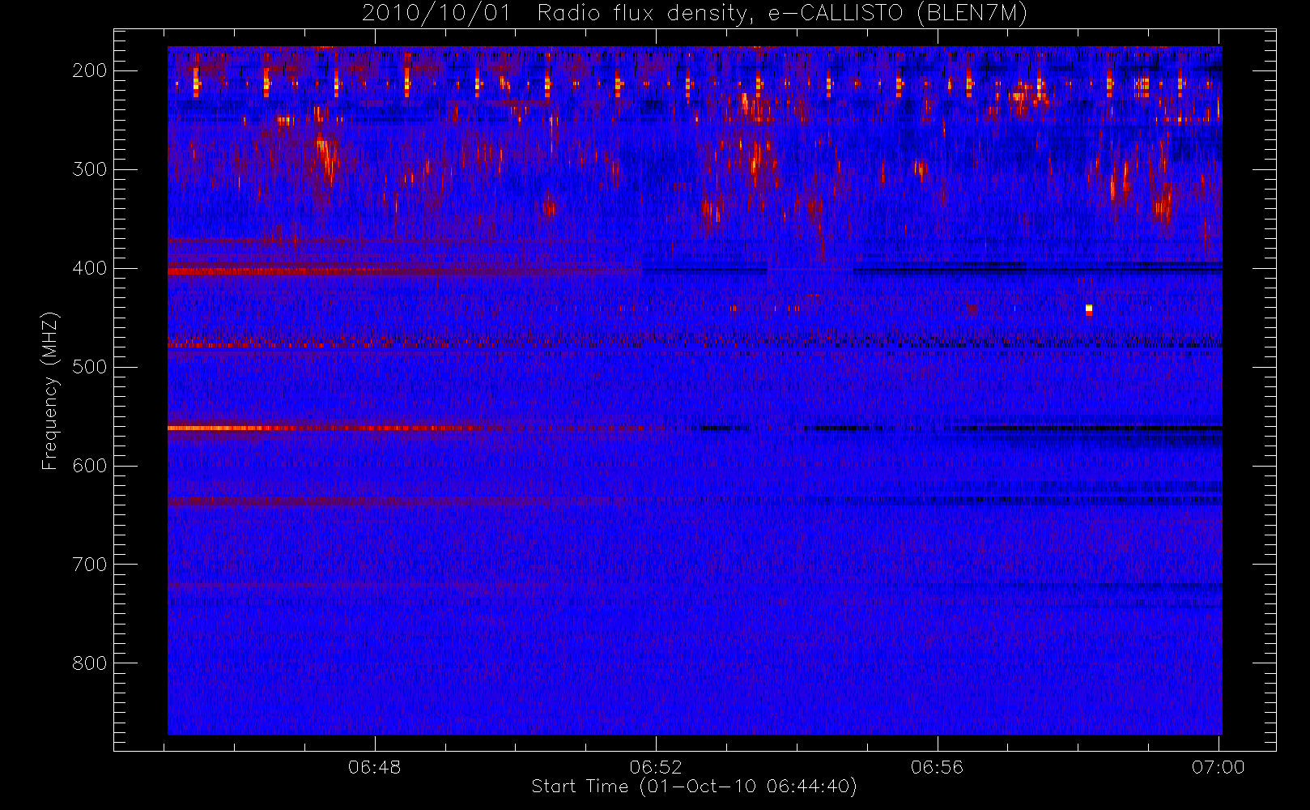The width and height of the screenshot is (1310, 810).
Task: Click the 07:00 time tick label
Action: (1218, 767)
